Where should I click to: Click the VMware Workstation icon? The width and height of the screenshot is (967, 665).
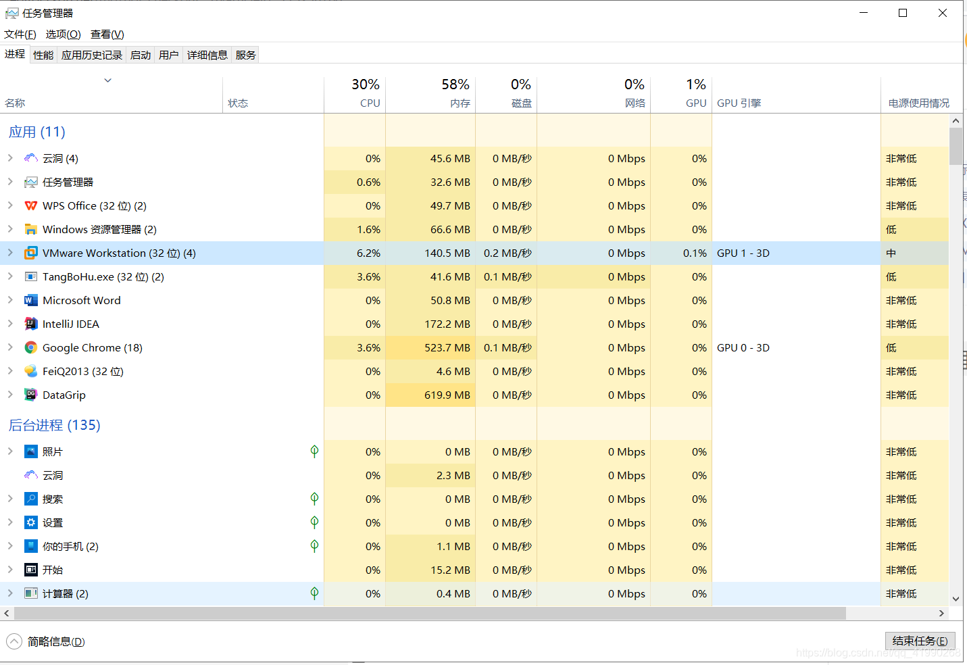pyautogui.click(x=30, y=253)
